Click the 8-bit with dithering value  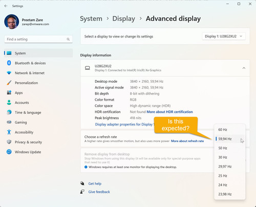[144, 93]
